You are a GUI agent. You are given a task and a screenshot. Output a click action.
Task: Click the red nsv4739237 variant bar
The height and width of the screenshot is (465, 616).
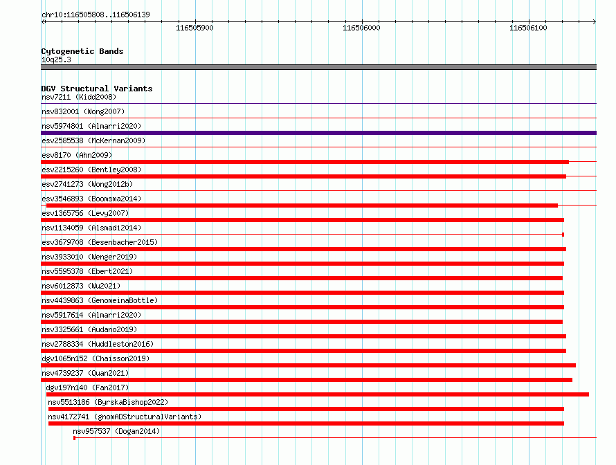point(307,380)
